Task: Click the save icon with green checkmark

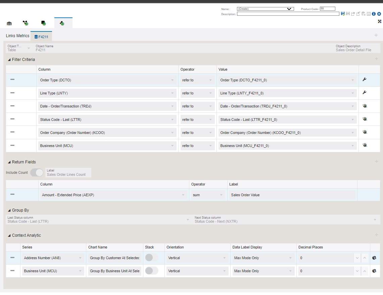Action: [x=343, y=14]
